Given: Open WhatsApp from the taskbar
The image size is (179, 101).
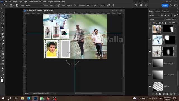Looking at the screenshot, I should coord(42,98).
